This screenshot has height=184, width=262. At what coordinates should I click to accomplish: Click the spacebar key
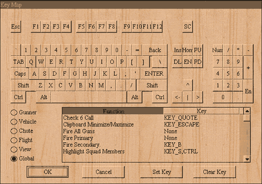click(x=89, y=97)
